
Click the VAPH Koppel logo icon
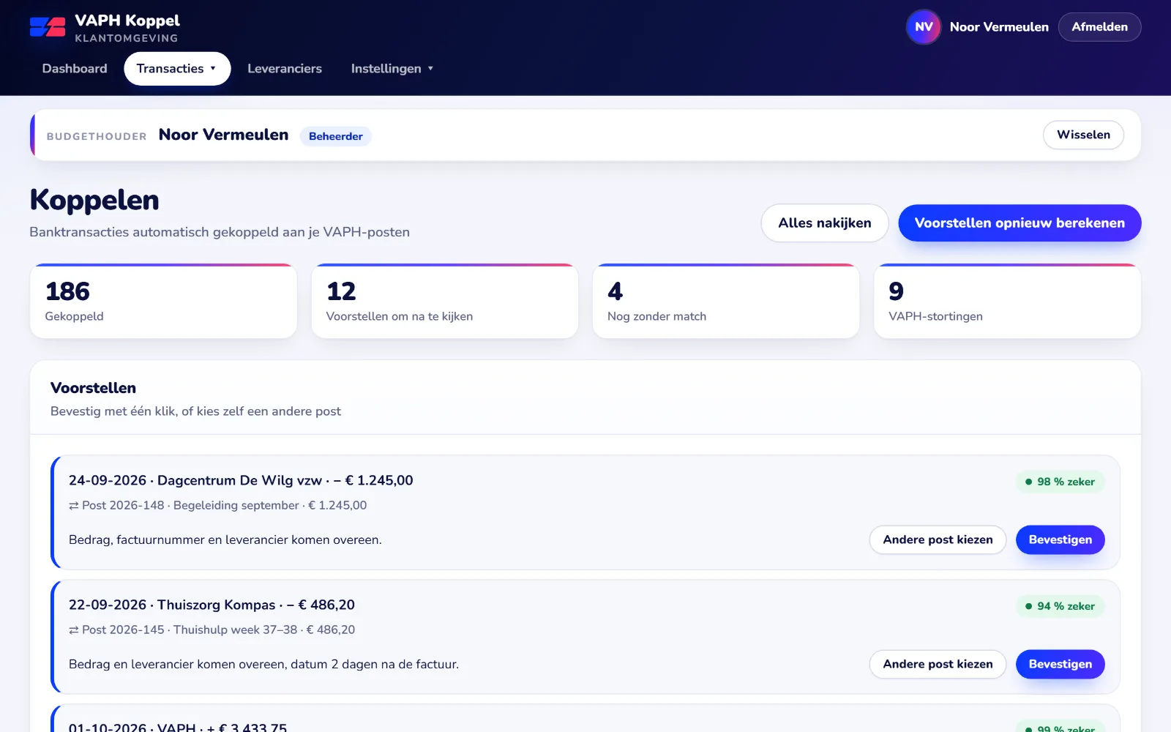click(48, 27)
